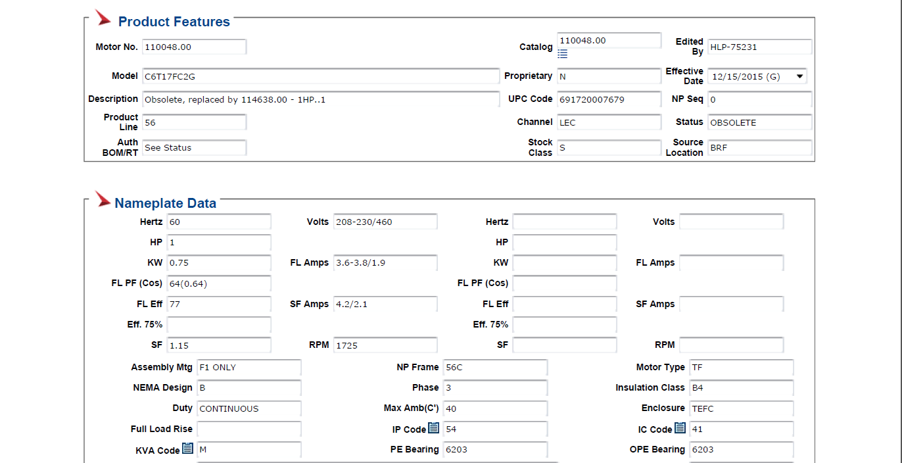Click the FL Amps field with 3.6-3.8/1.9
This screenshot has width=902, height=463.
tap(385, 263)
